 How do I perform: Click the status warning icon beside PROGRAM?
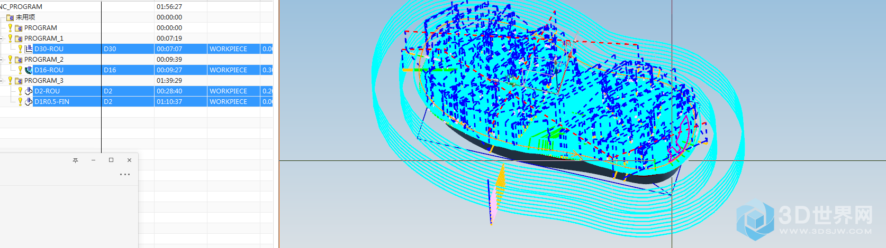pyautogui.click(x=10, y=27)
